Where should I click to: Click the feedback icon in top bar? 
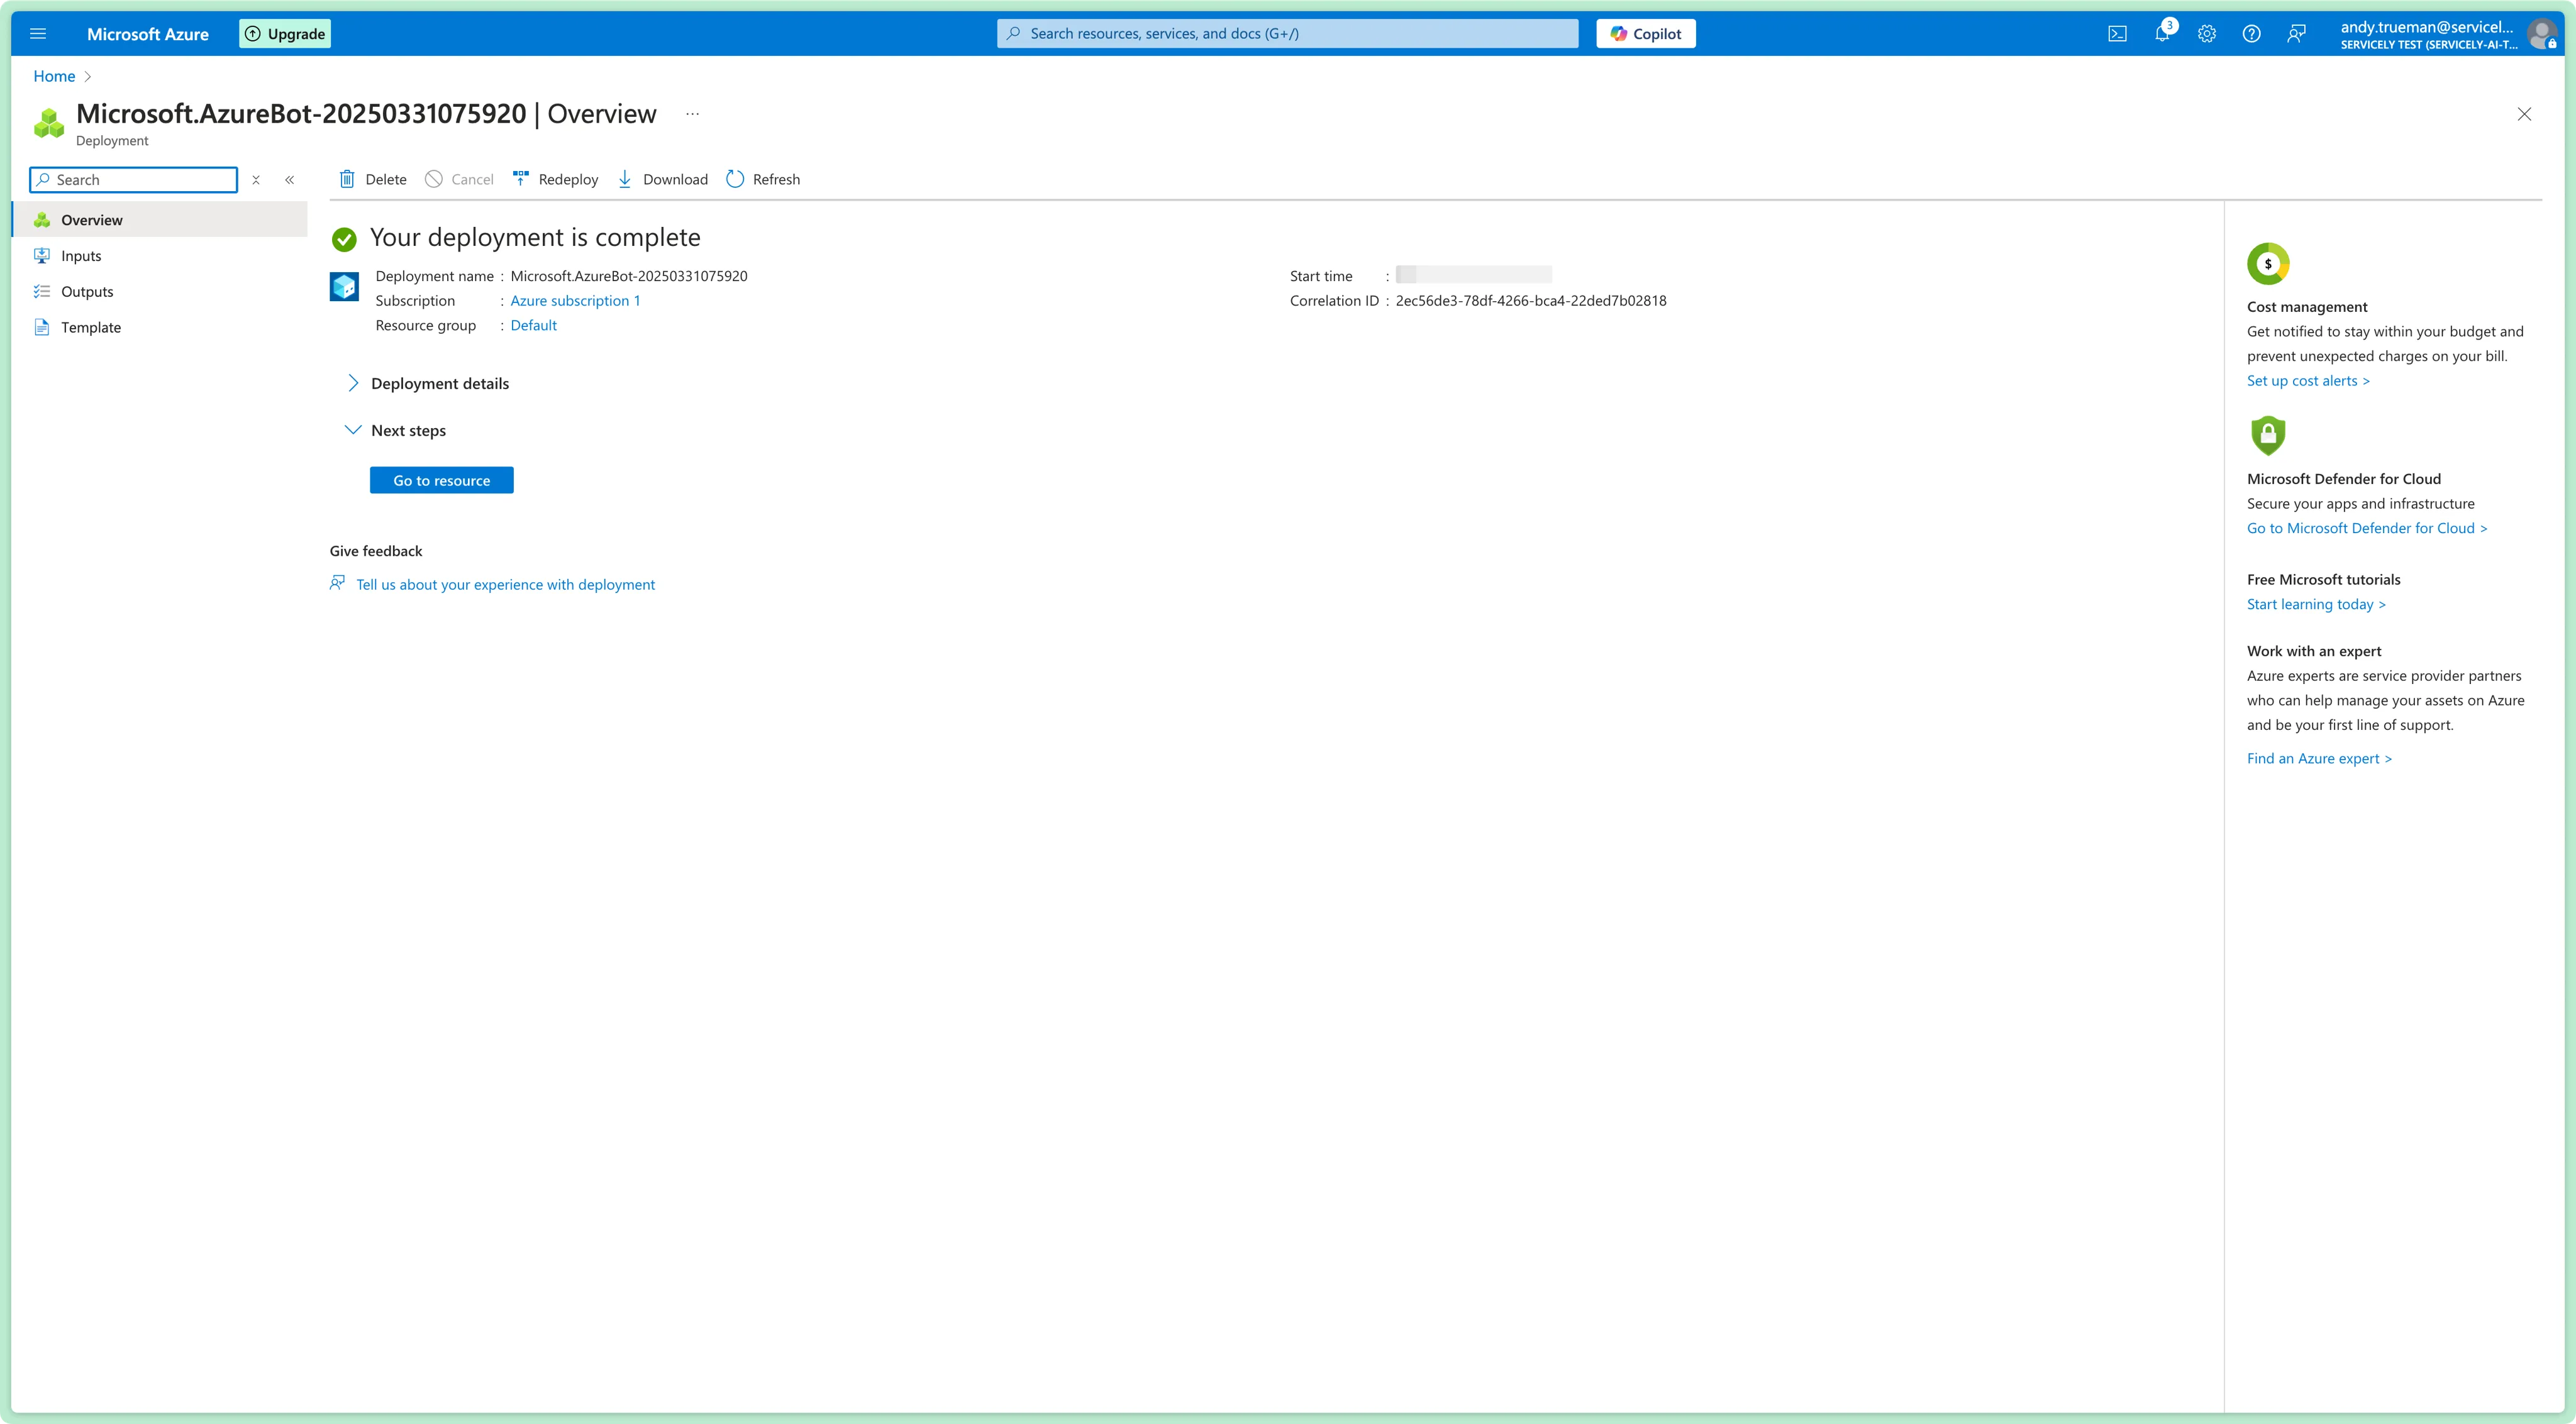(x=2296, y=34)
